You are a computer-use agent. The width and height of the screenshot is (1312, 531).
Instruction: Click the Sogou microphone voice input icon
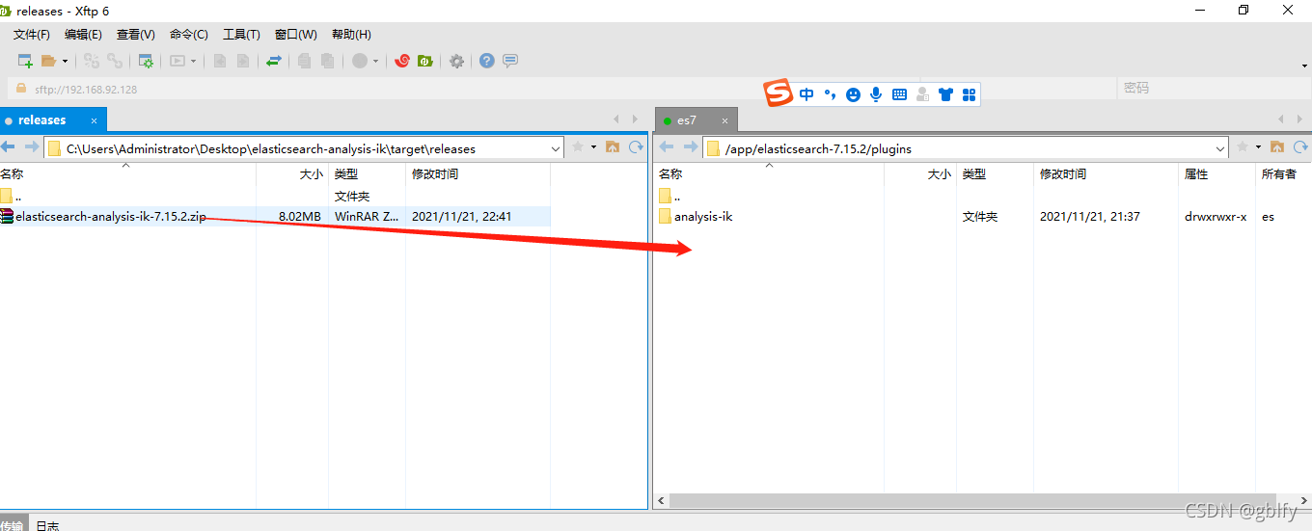(876, 94)
